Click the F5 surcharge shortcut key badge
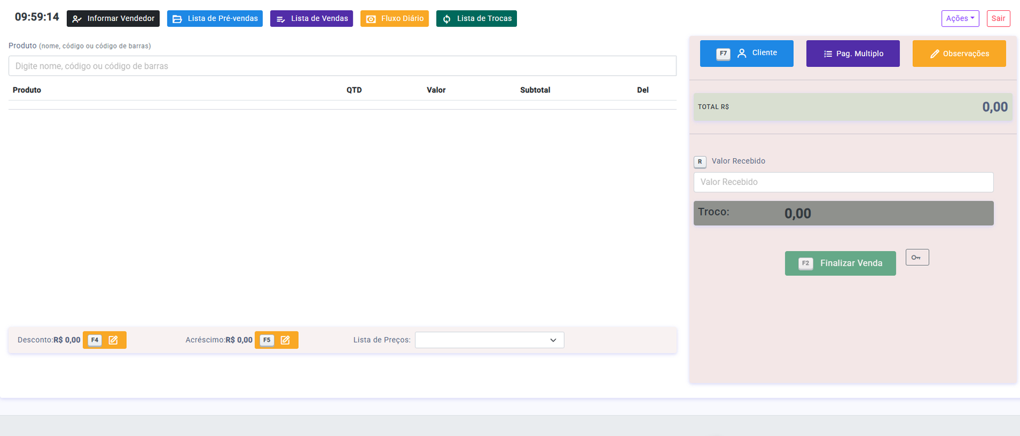This screenshot has height=436, width=1020. point(266,340)
